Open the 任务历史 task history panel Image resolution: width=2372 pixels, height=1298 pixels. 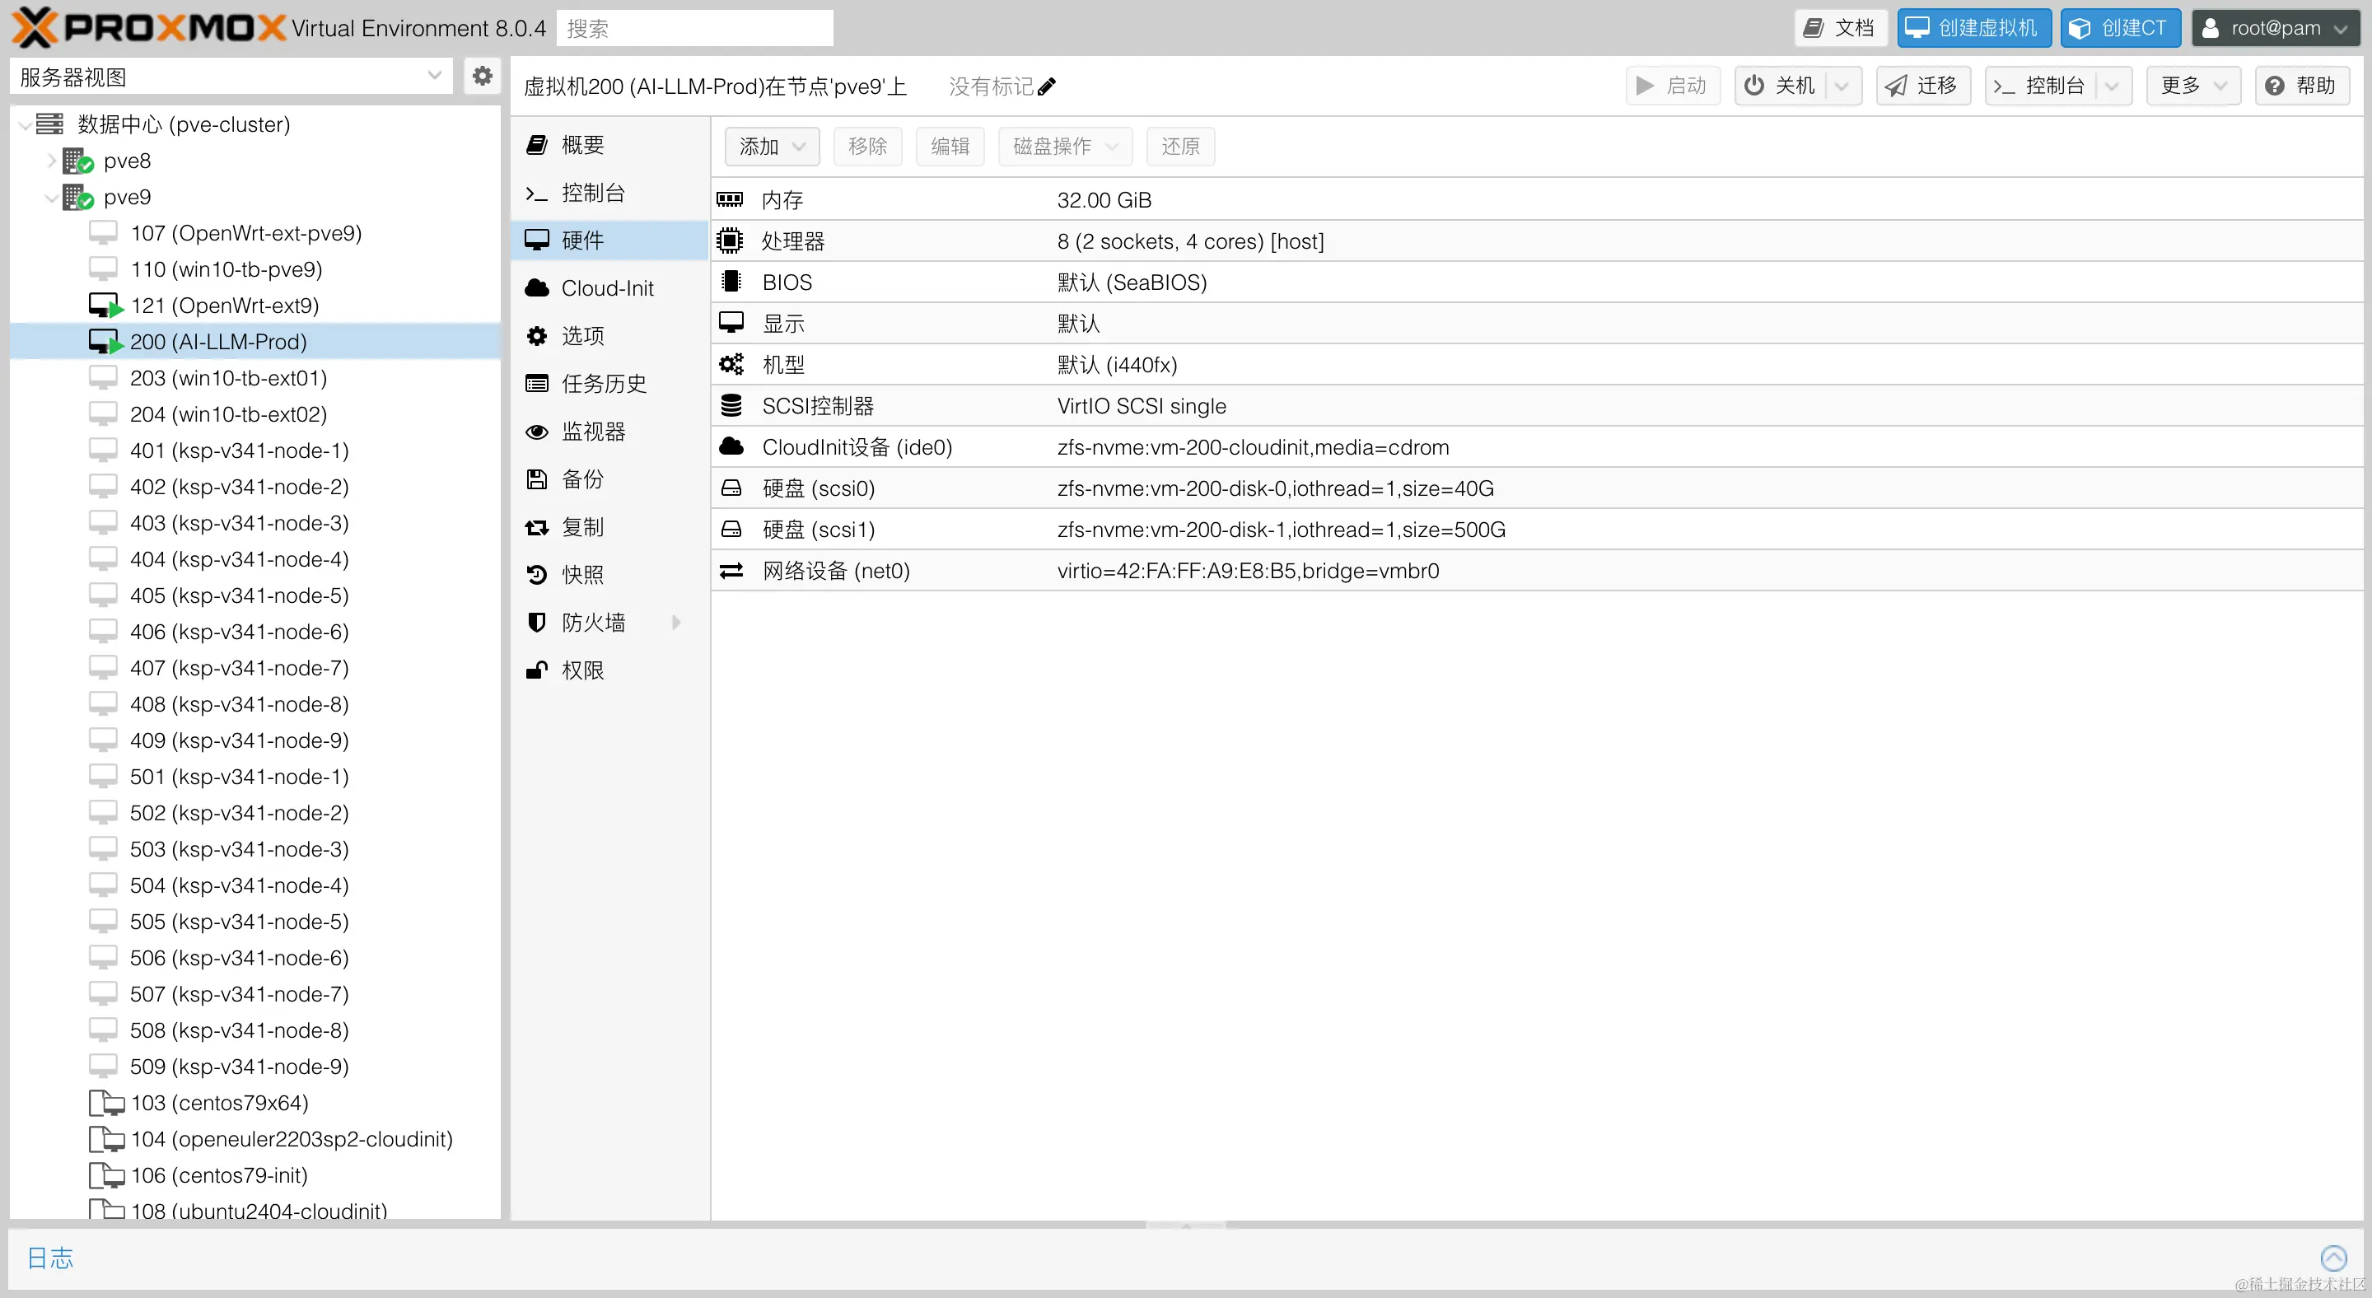[604, 383]
